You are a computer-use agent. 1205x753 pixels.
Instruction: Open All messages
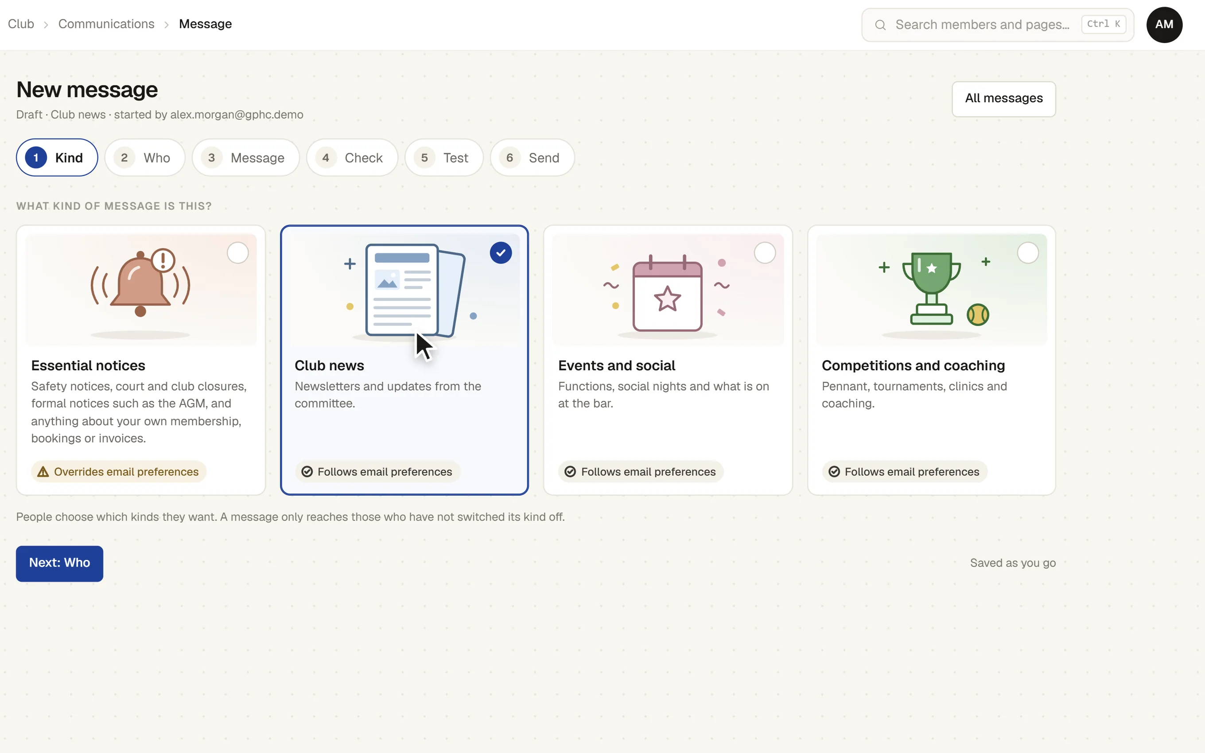(x=1004, y=99)
